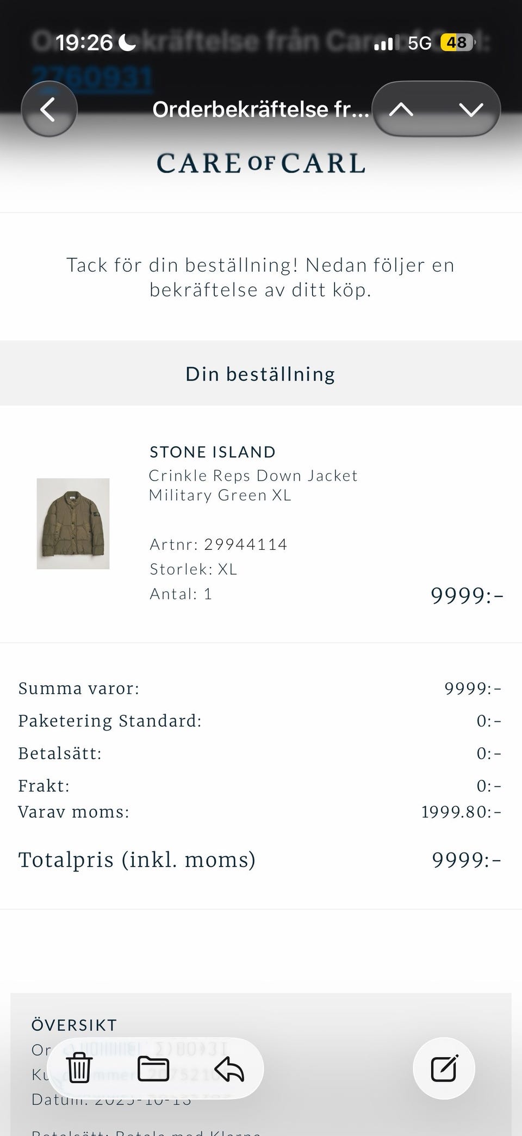Compose a new message
The image size is (522, 1136).
[444, 1068]
